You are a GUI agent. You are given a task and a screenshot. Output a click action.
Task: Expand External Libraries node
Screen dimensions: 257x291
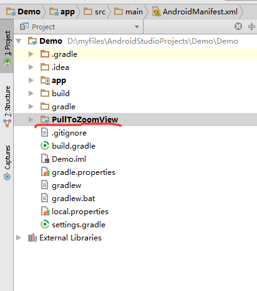pyautogui.click(x=19, y=238)
